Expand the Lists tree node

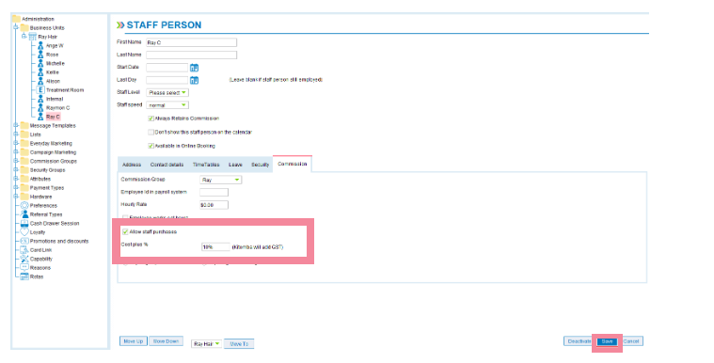pyautogui.click(x=16, y=134)
